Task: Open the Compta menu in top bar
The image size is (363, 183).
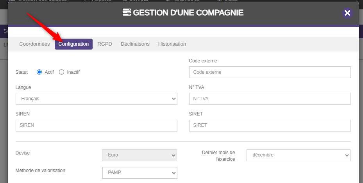Action: pos(138,1)
